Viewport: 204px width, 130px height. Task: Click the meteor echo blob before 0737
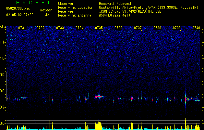tap(132, 98)
